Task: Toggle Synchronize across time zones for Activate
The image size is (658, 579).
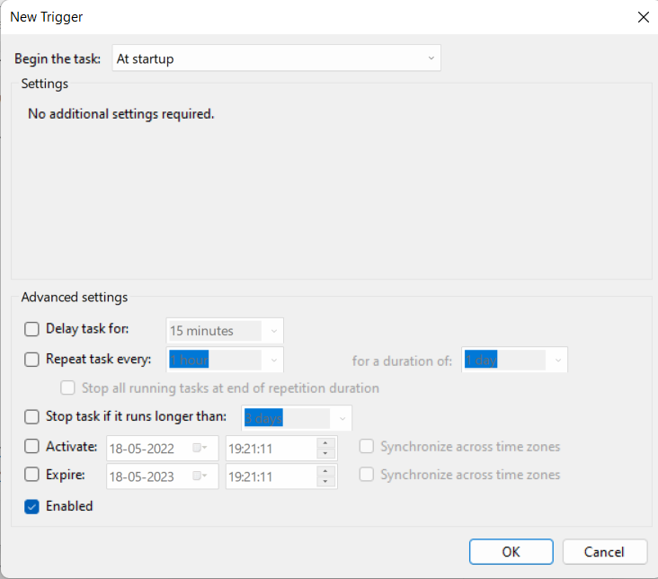Action: pyautogui.click(x=367, y=446)
